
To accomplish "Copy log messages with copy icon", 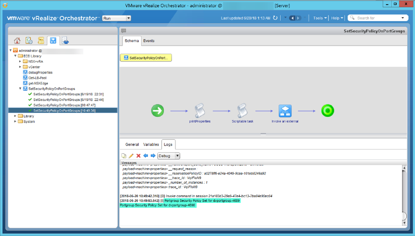I will pos(123,156).
